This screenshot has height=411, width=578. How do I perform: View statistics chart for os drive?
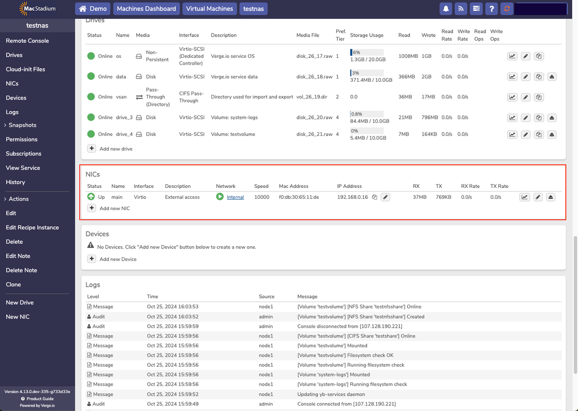click(512, 56)
